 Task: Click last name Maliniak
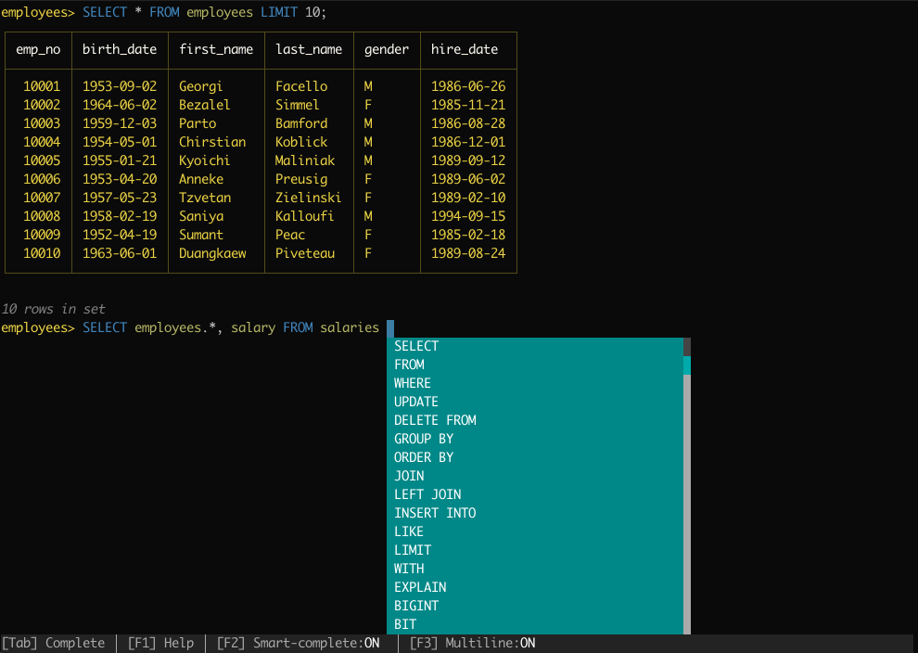(x=305, y=160)
